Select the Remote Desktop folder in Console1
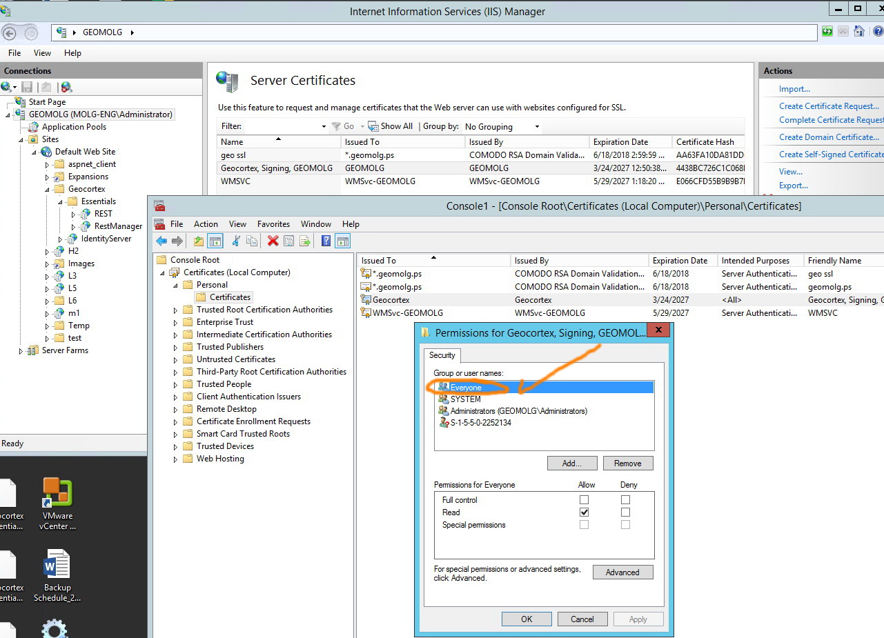Screen dimensions: 884x638 pos(226,409)
